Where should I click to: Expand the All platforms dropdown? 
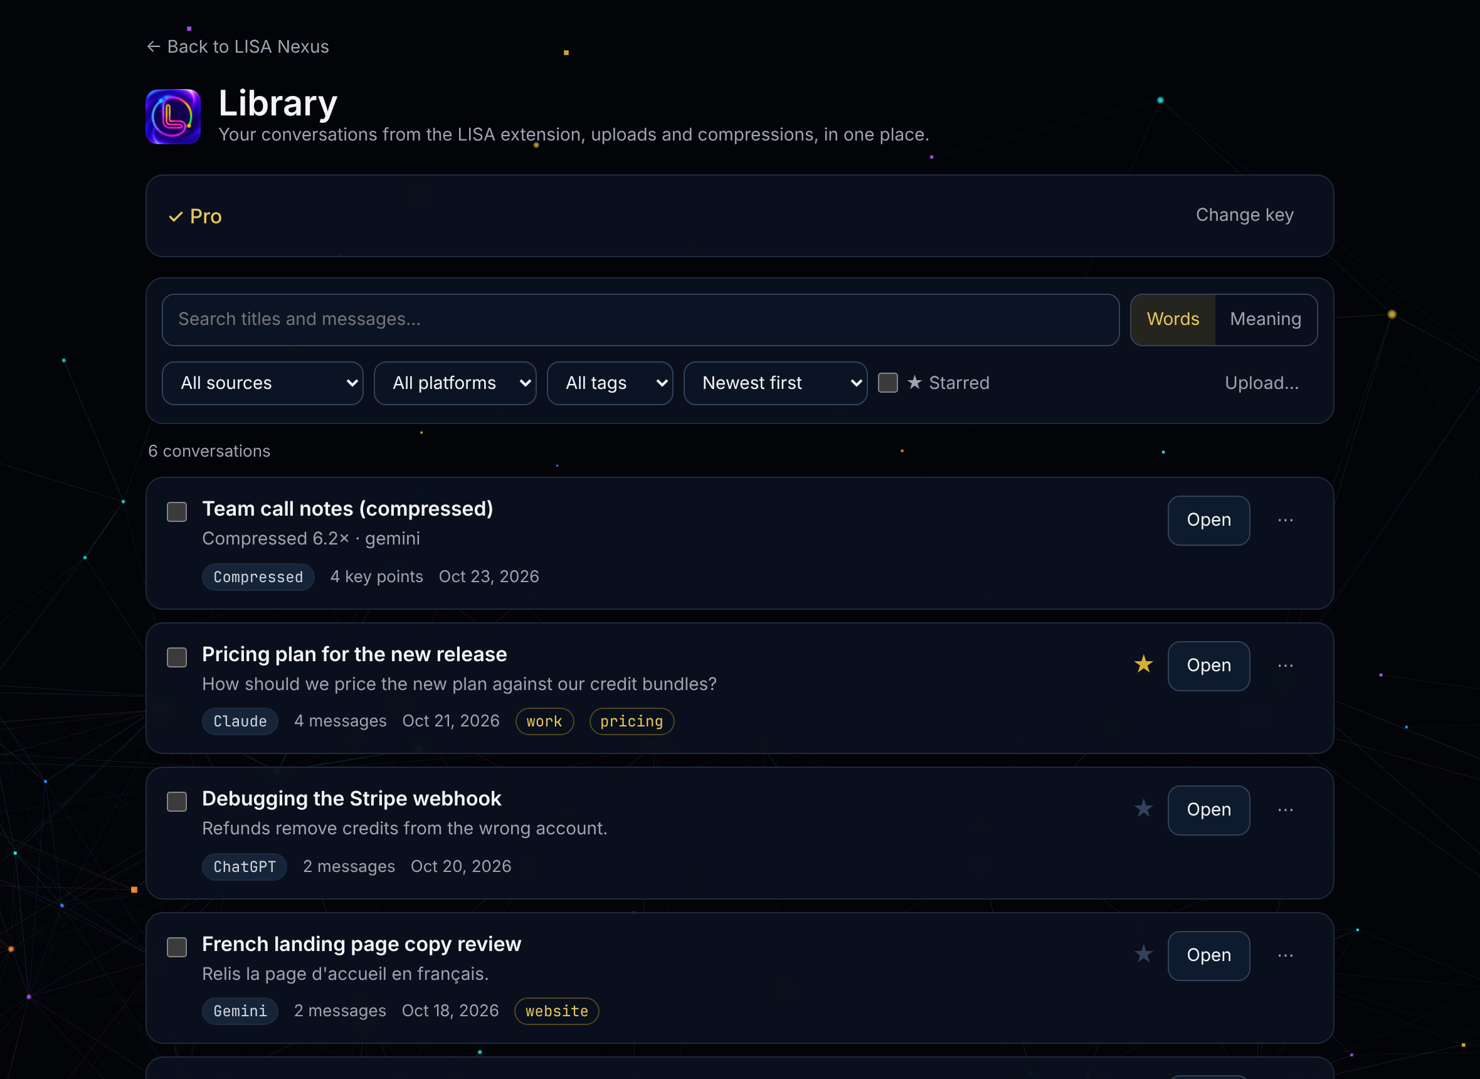455,383
